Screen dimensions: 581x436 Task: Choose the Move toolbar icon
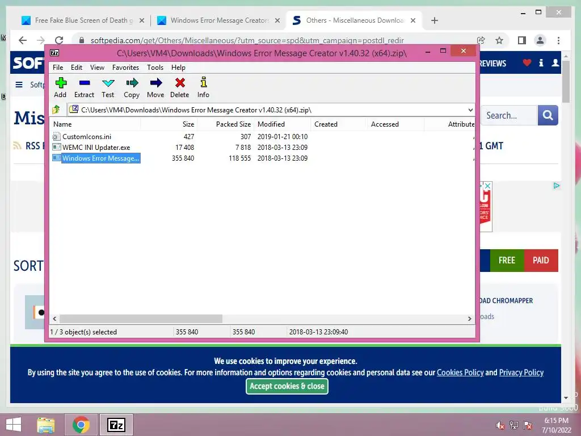click(155, 83)
